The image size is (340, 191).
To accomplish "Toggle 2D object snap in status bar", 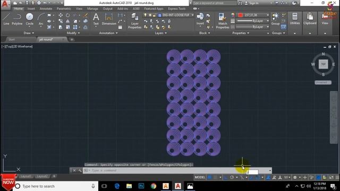I will pyautogui.click(x=258, y=177).
